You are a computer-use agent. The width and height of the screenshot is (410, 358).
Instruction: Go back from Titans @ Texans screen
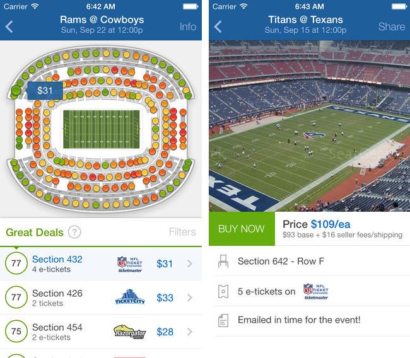pos(218,26)
